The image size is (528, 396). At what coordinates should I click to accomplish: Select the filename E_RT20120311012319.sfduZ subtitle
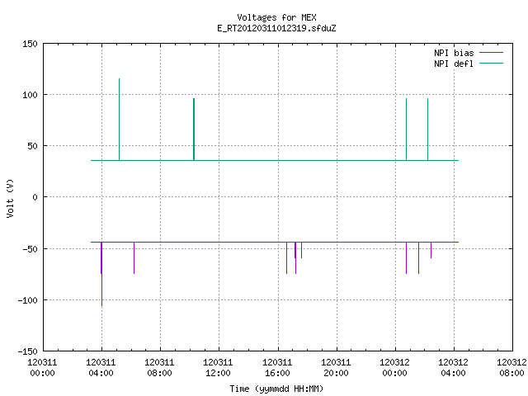click(276, 28)
